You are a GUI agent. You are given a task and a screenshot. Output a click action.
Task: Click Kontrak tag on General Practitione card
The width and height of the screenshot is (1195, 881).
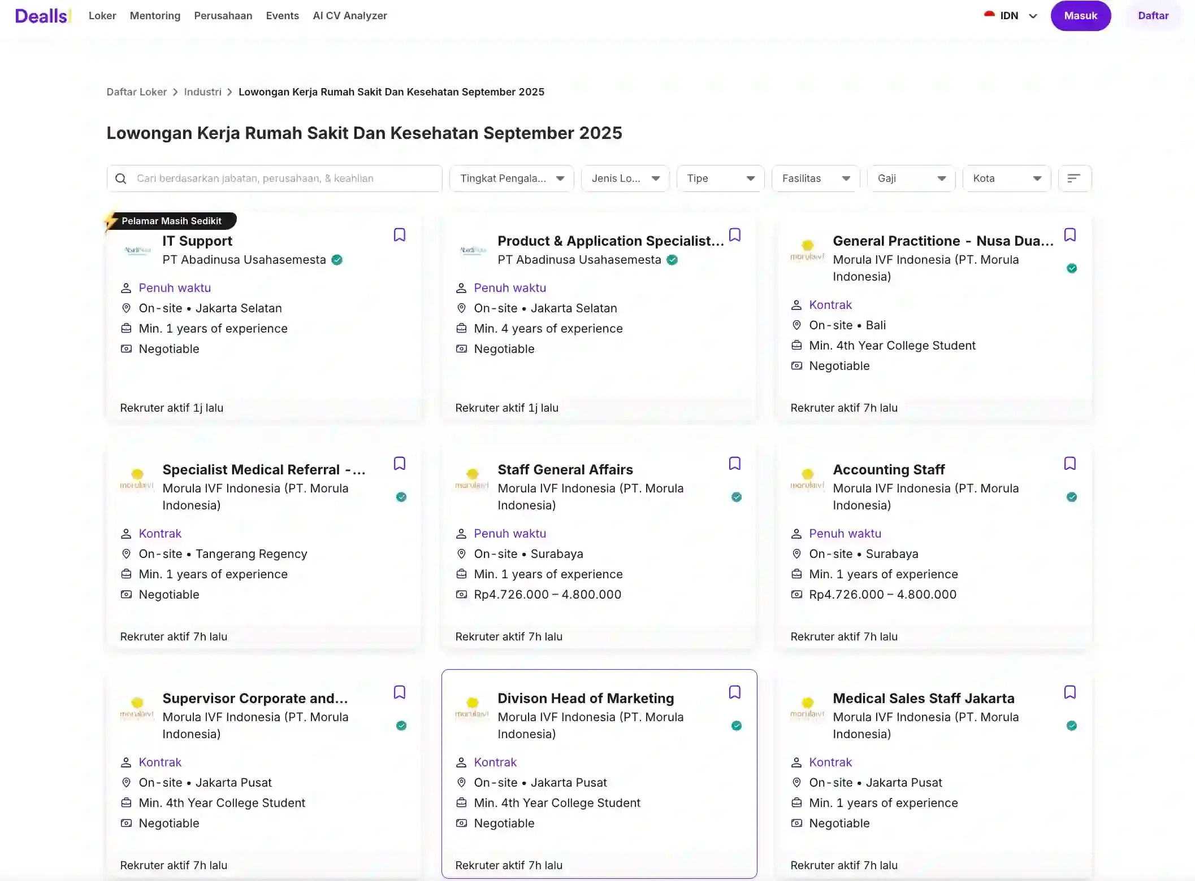(830, 305)
